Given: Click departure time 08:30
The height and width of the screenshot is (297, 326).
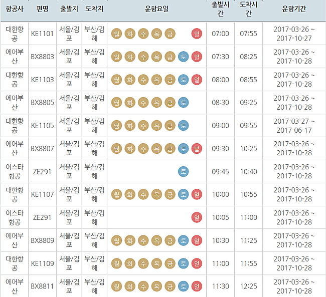Looking at the screenshot, I should click(x=220, y=103).
